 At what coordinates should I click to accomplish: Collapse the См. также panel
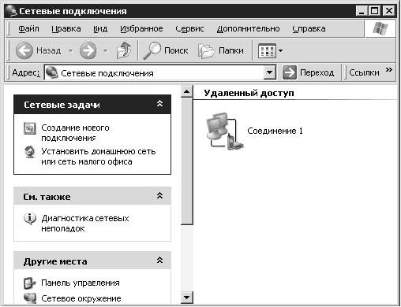(x=159, y=195)
